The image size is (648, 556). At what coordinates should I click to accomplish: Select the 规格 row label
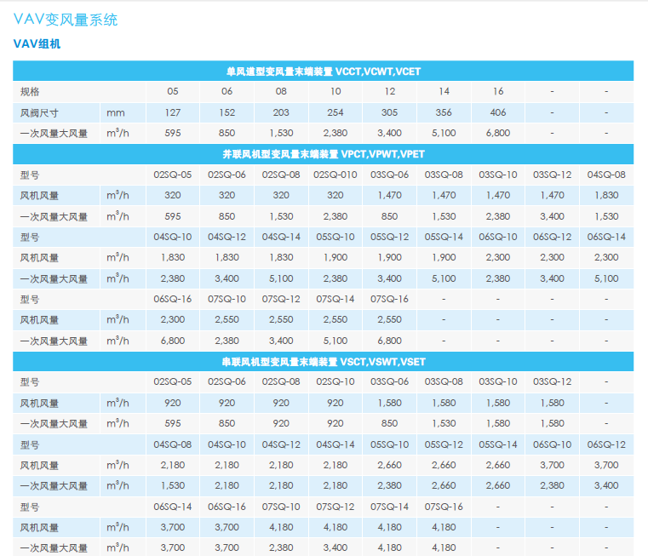click(30, 92)
